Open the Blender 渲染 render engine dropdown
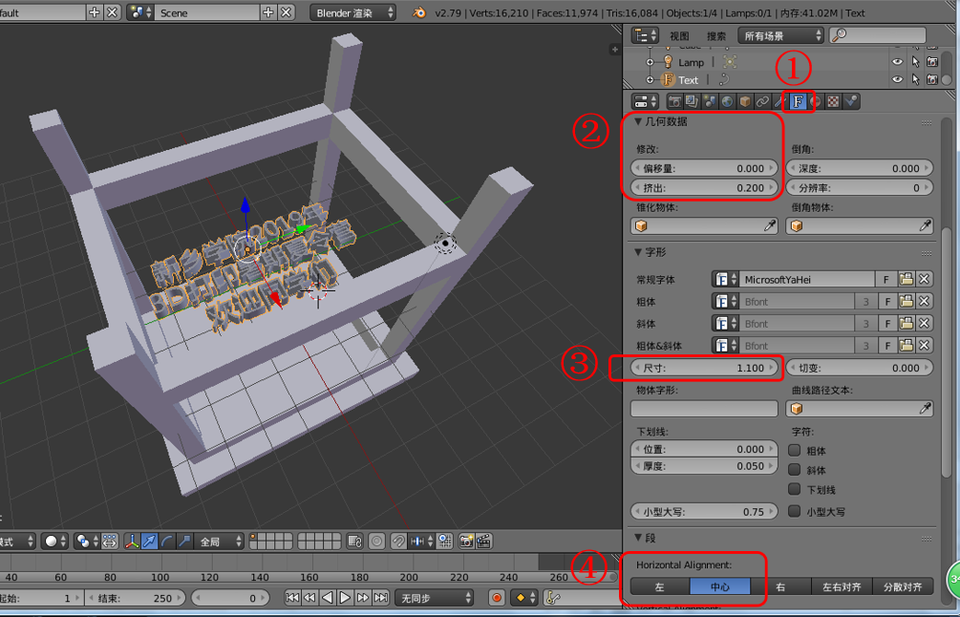960x617 pixels. point(352,12)
